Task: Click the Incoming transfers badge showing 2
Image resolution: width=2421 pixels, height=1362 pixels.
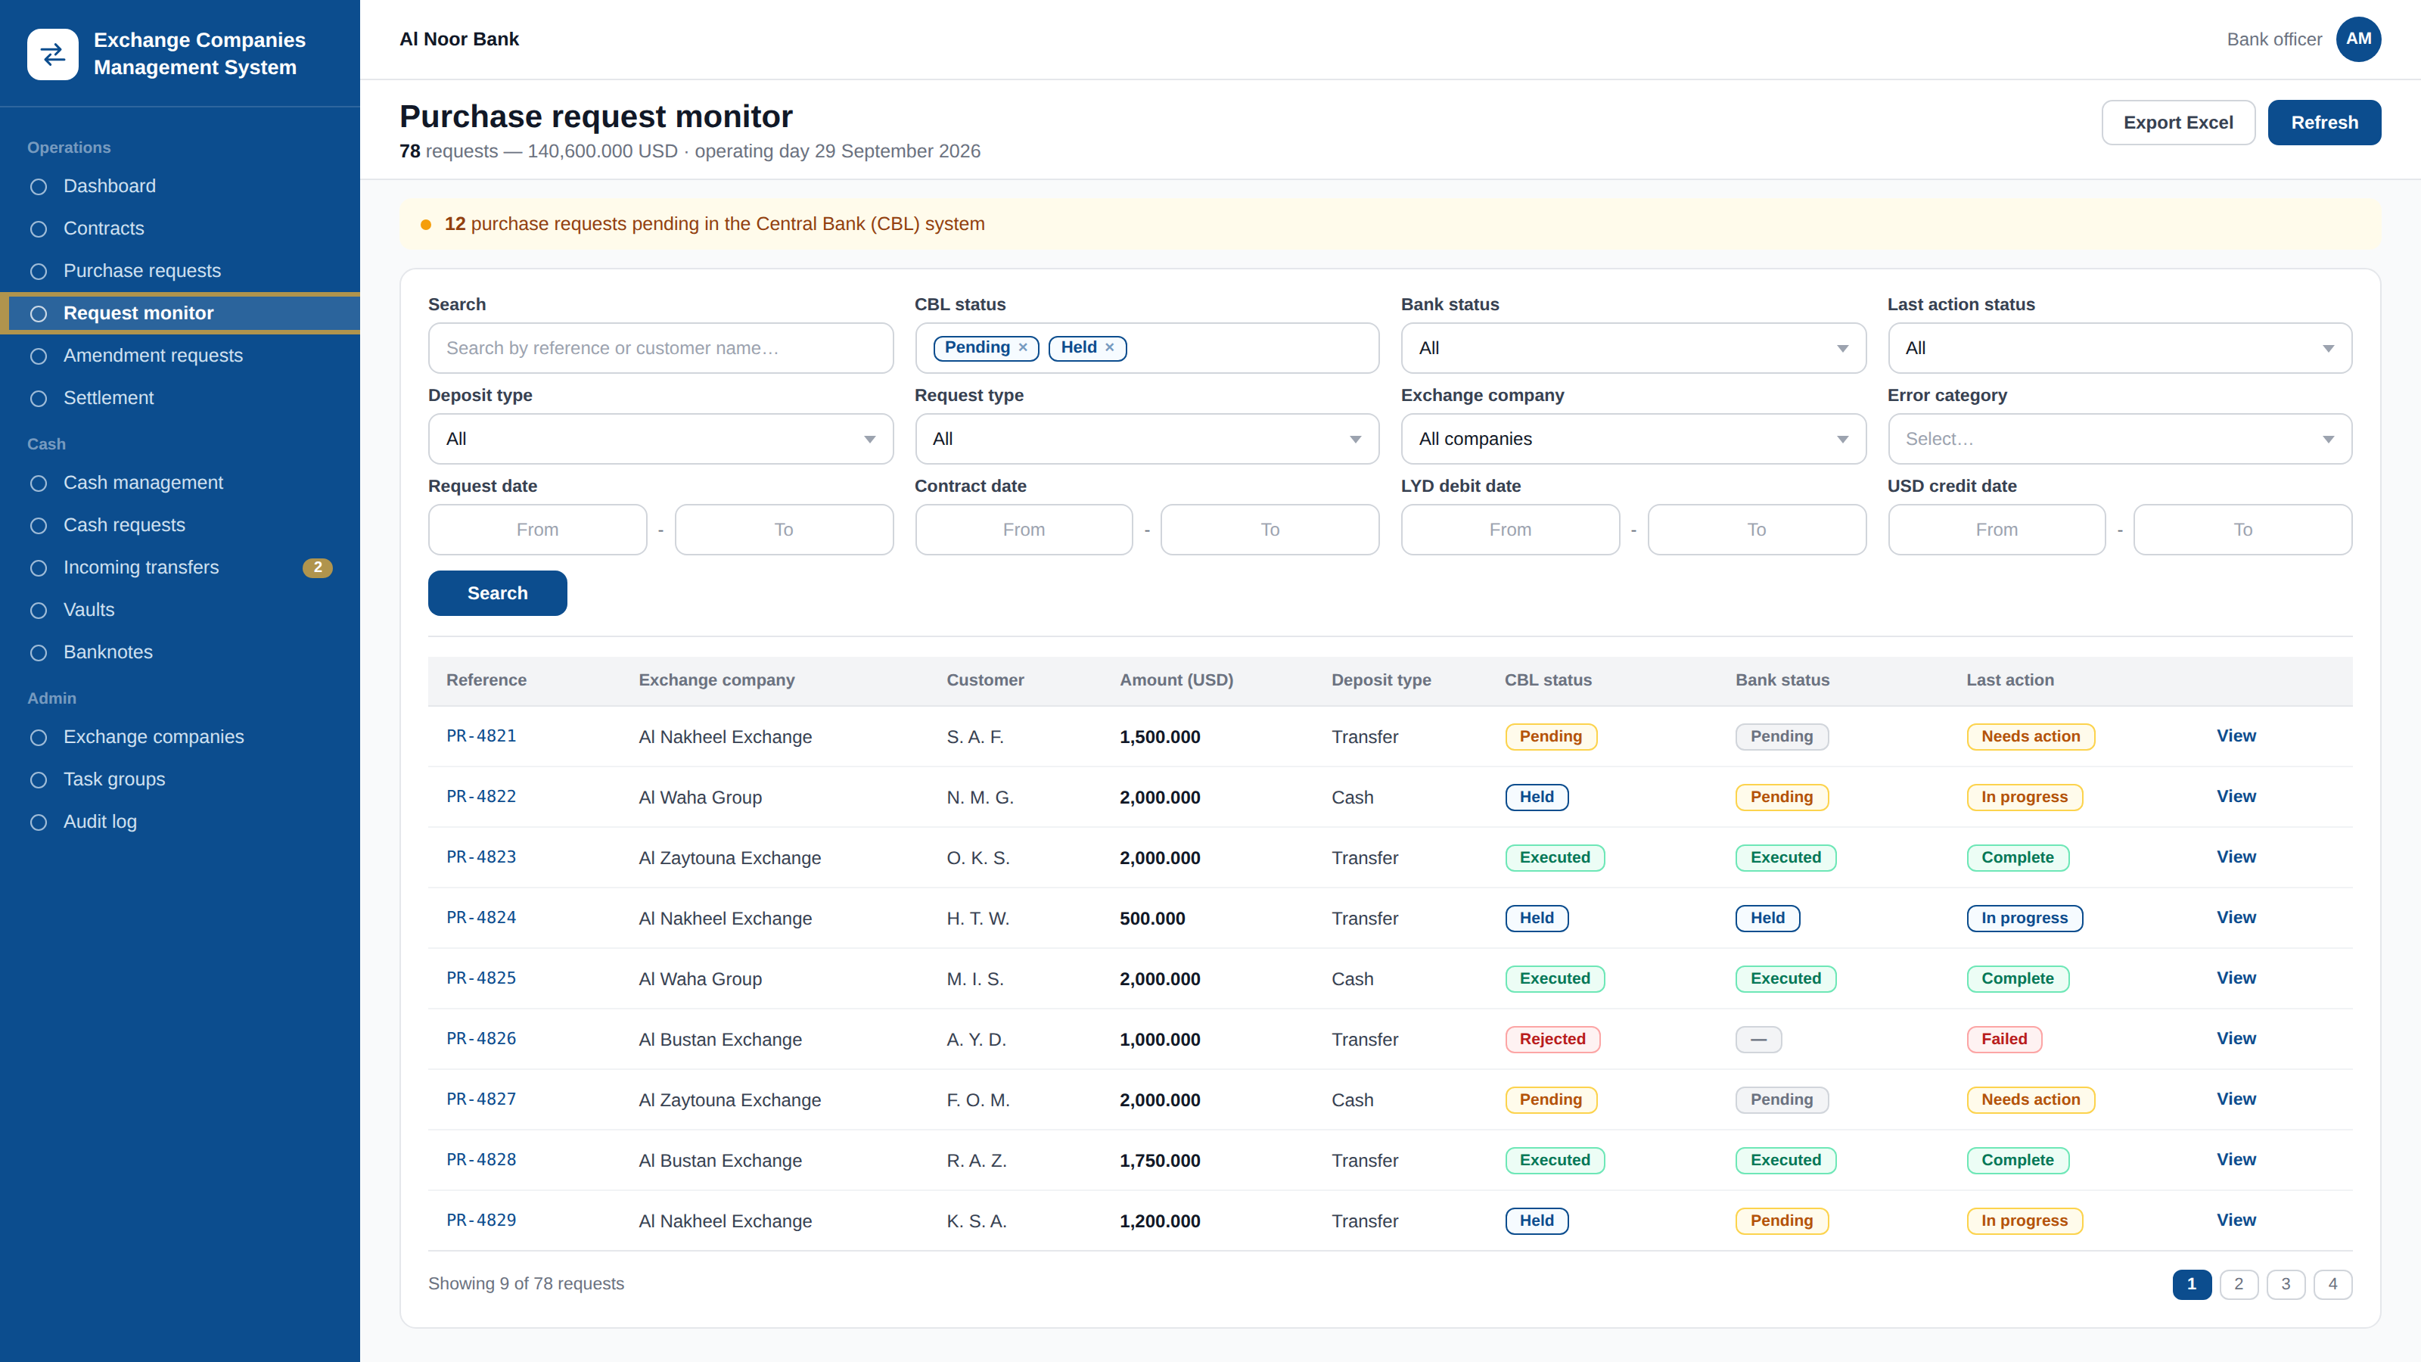Action: (x=318, y=567)
